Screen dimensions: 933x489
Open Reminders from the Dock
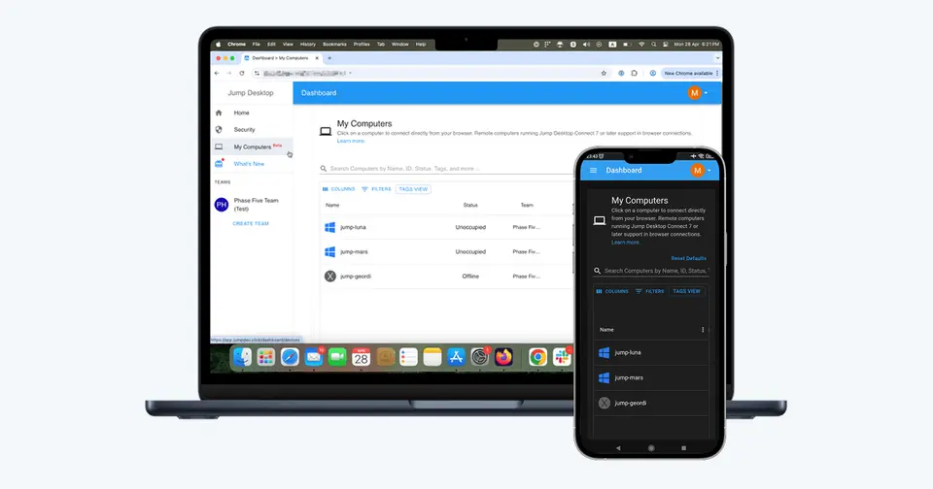pos(409,357)
